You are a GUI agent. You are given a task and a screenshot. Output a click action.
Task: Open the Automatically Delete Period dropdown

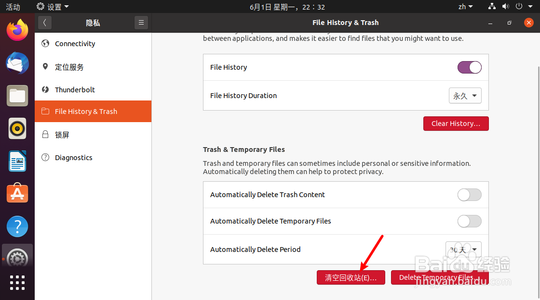pos(463,249)
